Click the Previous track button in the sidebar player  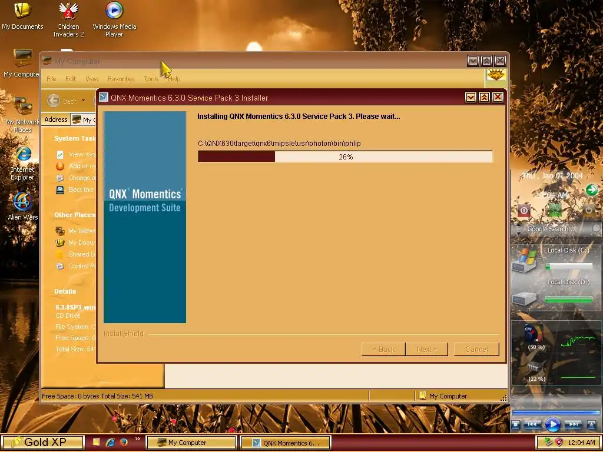532,424
